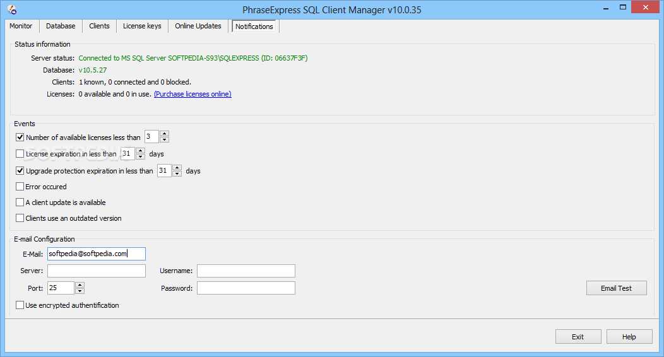Click the Exit button
The width and height of the screenshot is (664, 357).
point(578,337)
